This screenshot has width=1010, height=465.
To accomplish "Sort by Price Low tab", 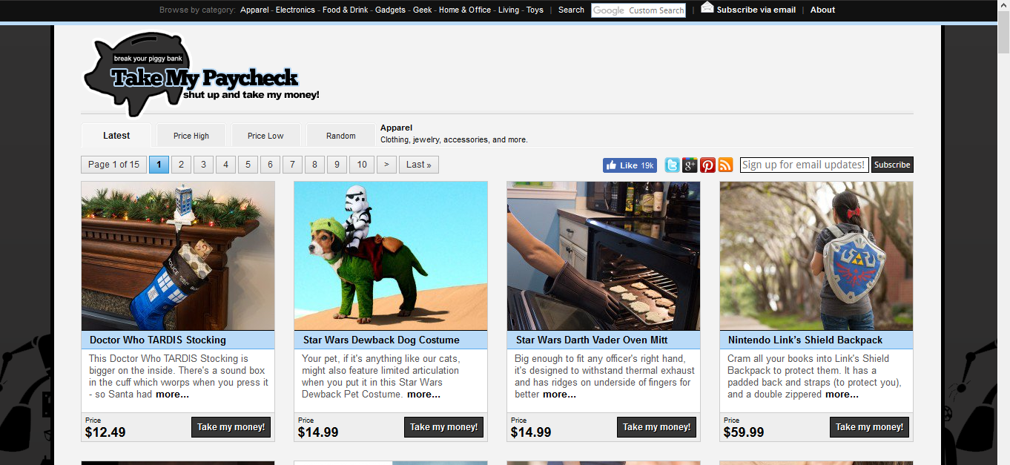I will click(x=265, y=136).
